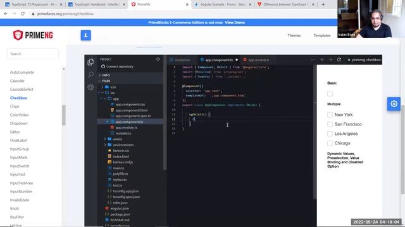Open polyfills.ts in file tree

coord(120,174)
